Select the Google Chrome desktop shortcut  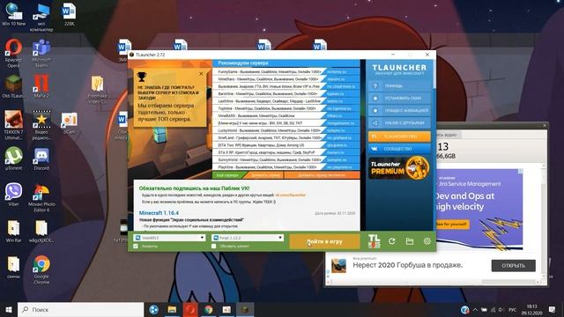(41, 269)
